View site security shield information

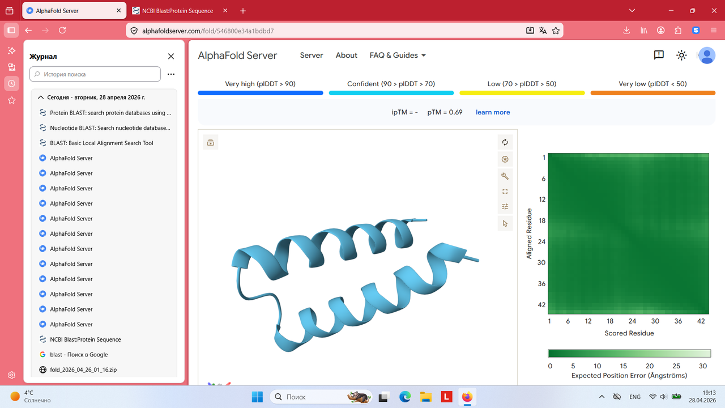coord(134,31)
